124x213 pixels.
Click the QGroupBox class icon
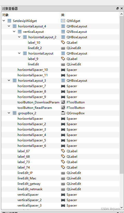(63, 113)
